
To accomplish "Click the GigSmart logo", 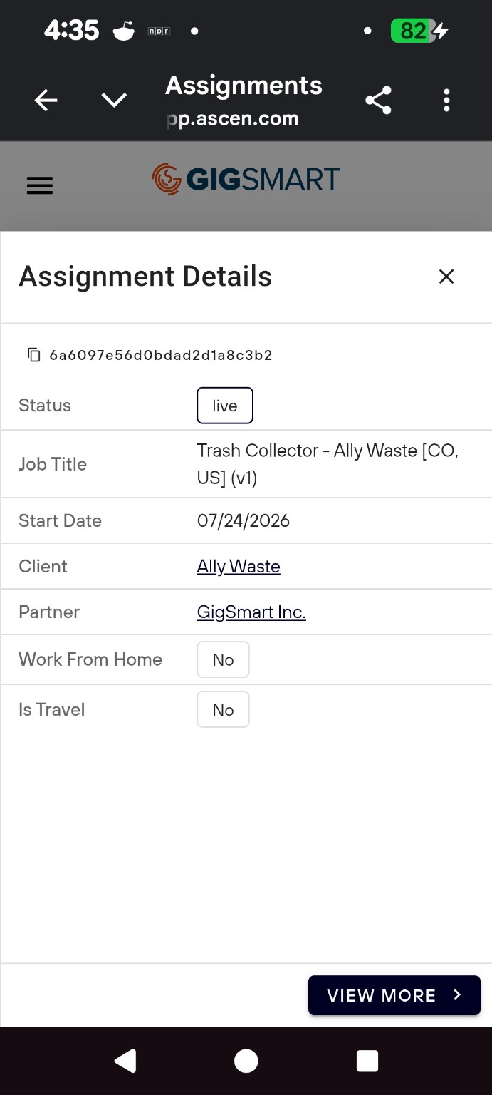I will (246, 179).
